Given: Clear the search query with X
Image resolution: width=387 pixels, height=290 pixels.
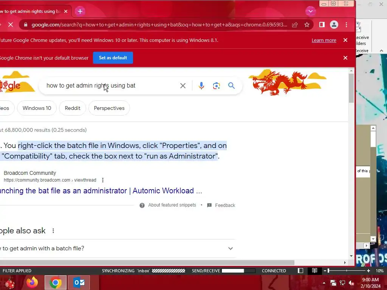Looking at the screenshot, I should pyautogui.click(x=183, y=86).
